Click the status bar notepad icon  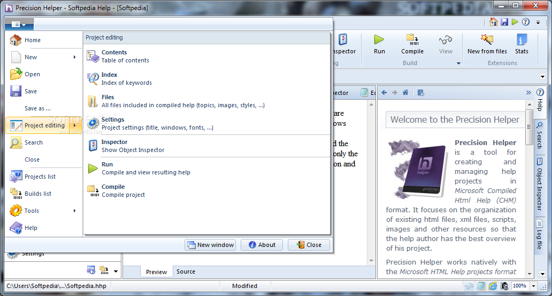pos(481,286)
